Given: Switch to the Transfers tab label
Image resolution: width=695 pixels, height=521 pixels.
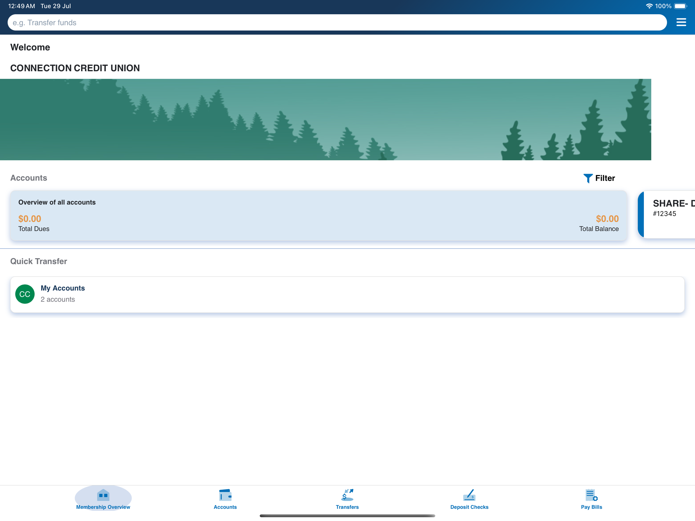Looking at the screenshot, I should click(x=347, y=507).
